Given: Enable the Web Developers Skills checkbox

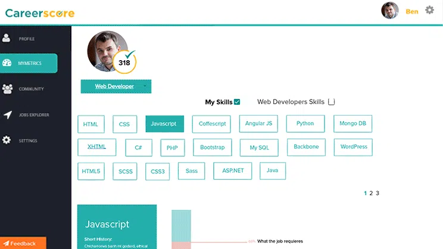Looking at the screenshot, I should tap(332, 102).
